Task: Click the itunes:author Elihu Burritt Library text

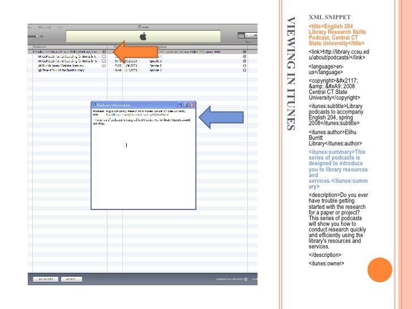Action: [x=335, y=138]
